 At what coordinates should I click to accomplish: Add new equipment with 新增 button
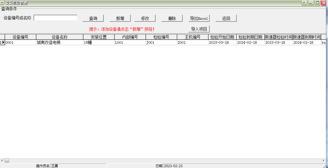tap(120, 18)
